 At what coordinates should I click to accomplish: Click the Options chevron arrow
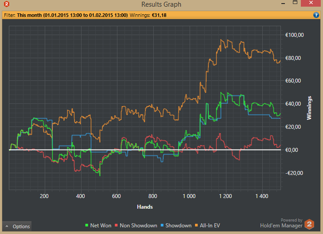(x=7, y=226)
